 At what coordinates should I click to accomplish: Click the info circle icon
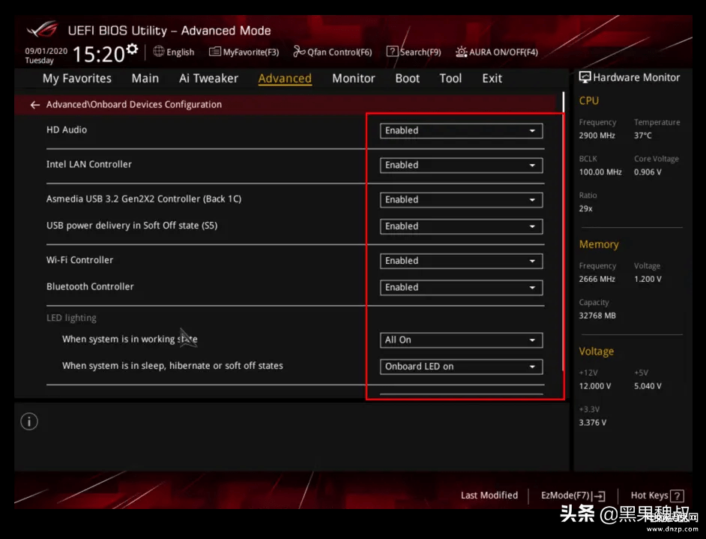(29, 421)
